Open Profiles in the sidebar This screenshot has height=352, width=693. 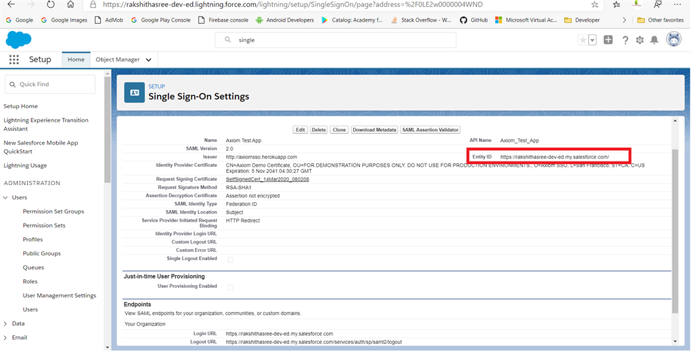click(32, 240)
